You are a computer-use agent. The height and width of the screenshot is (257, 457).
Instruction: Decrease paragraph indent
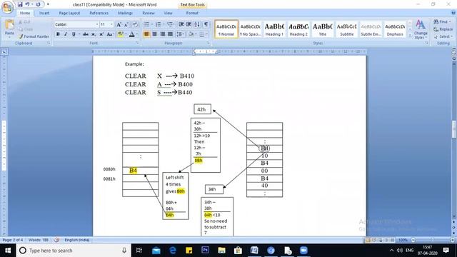[181, 24]
